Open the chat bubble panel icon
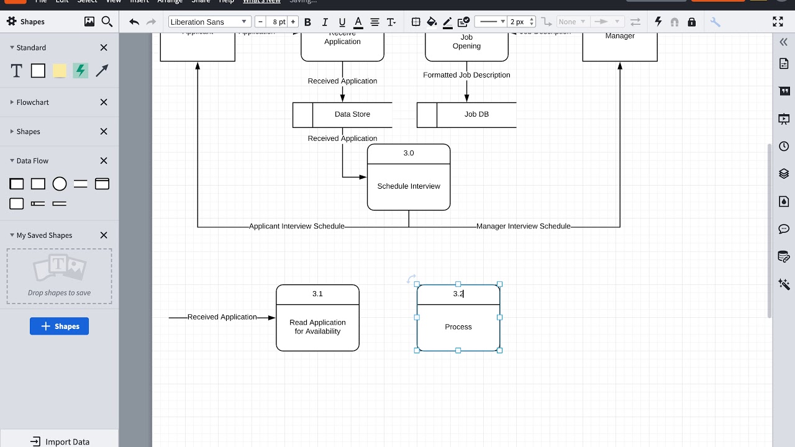 [x=784, y=229]
